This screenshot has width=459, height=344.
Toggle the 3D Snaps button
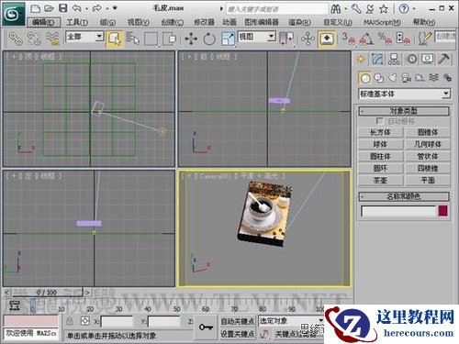pos(349,39)
